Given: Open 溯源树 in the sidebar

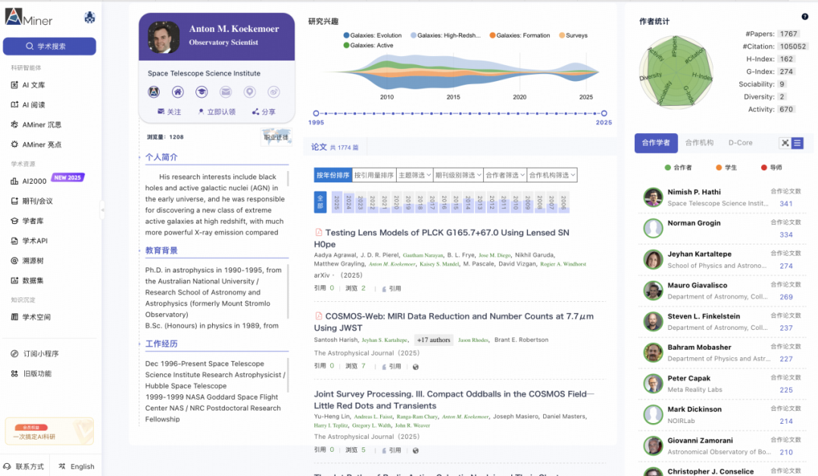Looking at the screenshot, I should pos(27,260).
